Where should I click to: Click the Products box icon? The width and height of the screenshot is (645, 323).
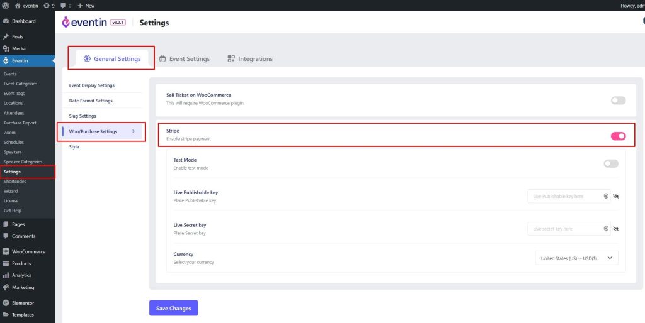tap(6, 263)
